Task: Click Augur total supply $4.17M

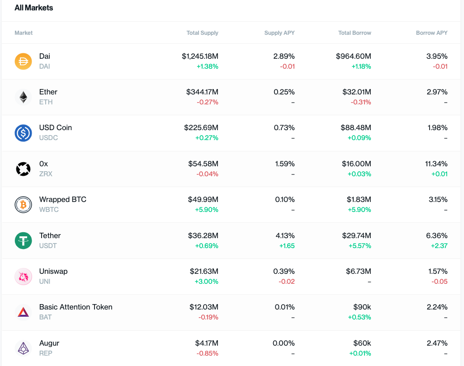Action: point(207,343)
